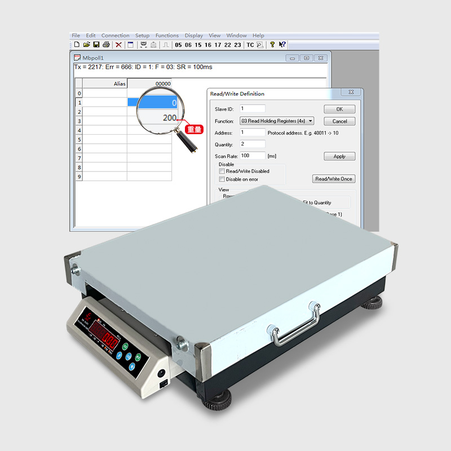Click the function 05 toolbar button
Viewport: 451px width, 451px height.
click(x=179, y=45)
